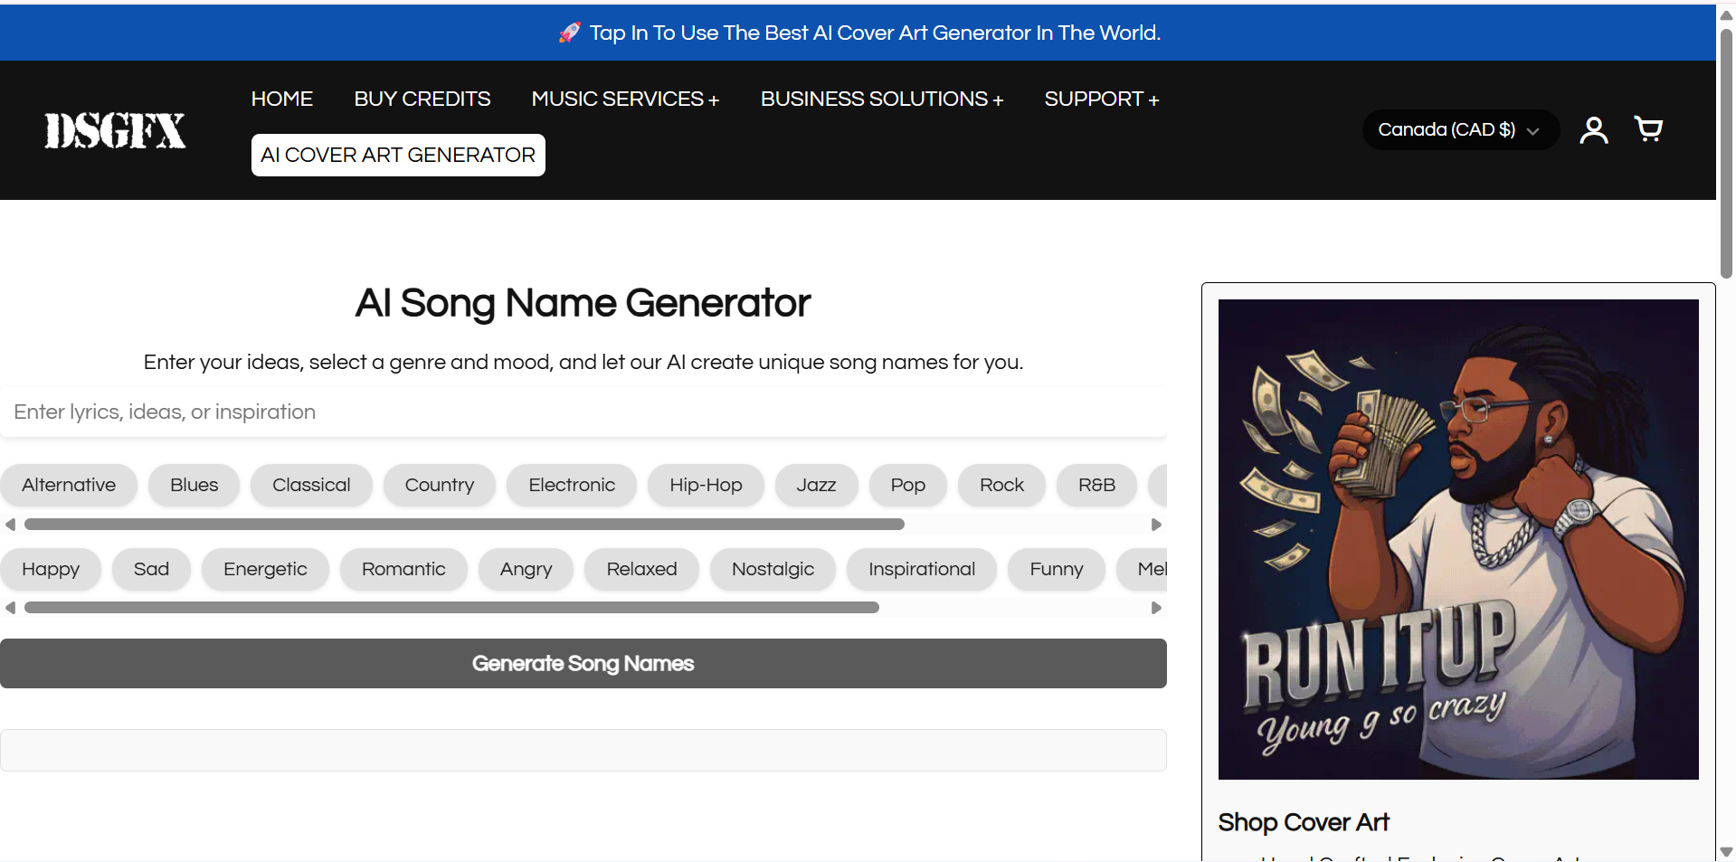Click the rocket icon in the announcement banner
Screen dimensions: 1736x862
click(x=570, y=33)
